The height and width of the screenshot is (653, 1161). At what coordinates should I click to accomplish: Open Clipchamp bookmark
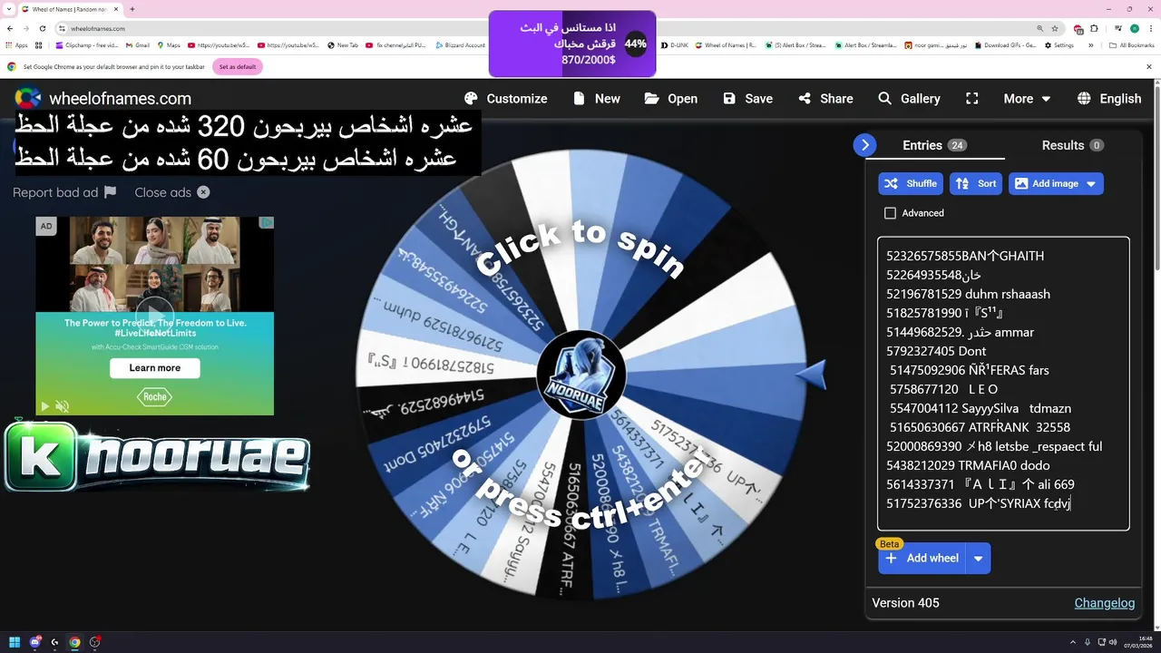(87, 45)
